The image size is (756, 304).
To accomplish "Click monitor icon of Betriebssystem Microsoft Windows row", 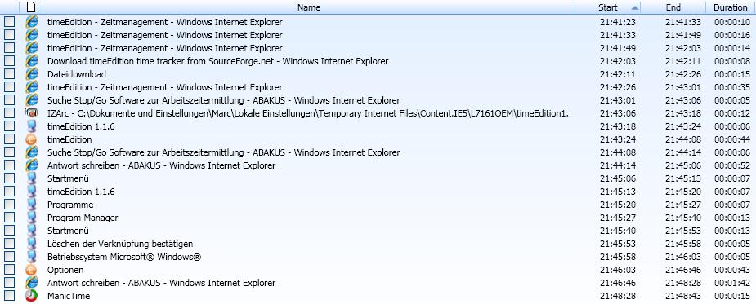I will 31,257.
